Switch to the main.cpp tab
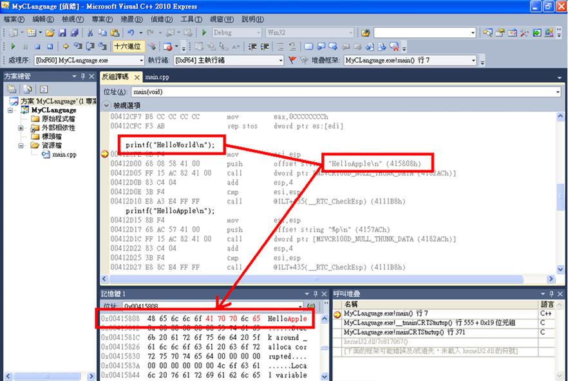 point(157,77)
